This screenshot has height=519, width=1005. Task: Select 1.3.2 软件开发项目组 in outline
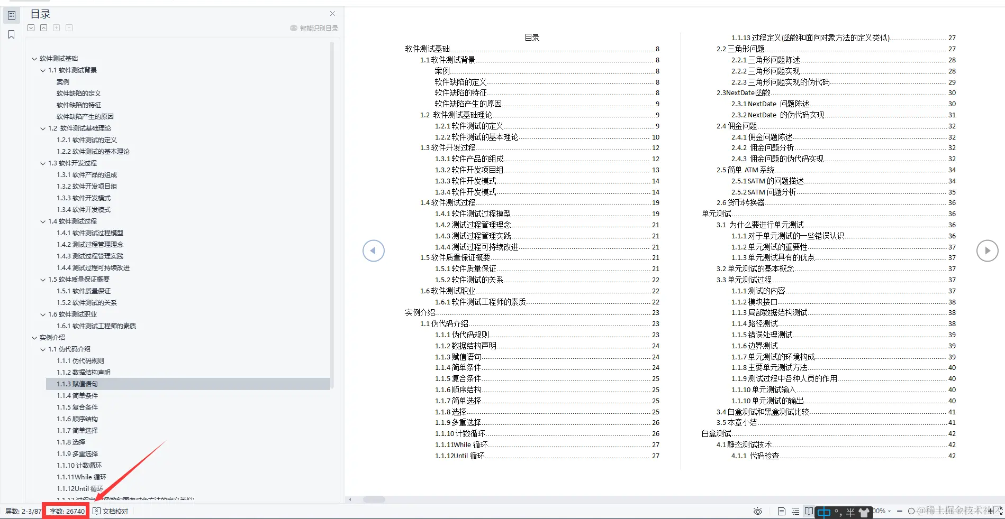pyautogui.click(x=87, y=187)
